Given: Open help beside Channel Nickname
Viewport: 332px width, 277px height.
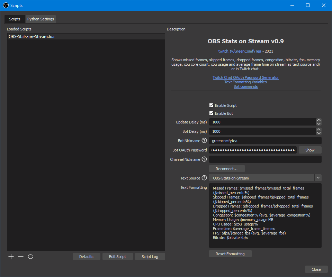Looking at the screenshot, I should (204, 159).
